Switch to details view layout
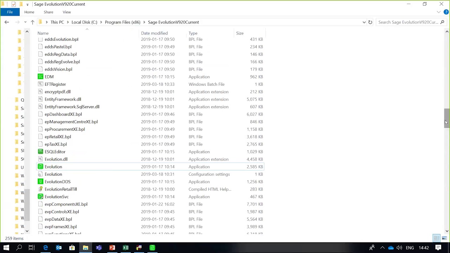The image size is (450, 253). click(x=437, y=238)
